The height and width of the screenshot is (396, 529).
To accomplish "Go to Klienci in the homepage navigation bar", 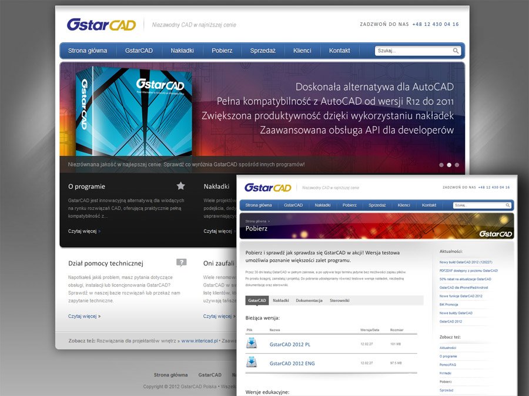I will tap(302, 51).
